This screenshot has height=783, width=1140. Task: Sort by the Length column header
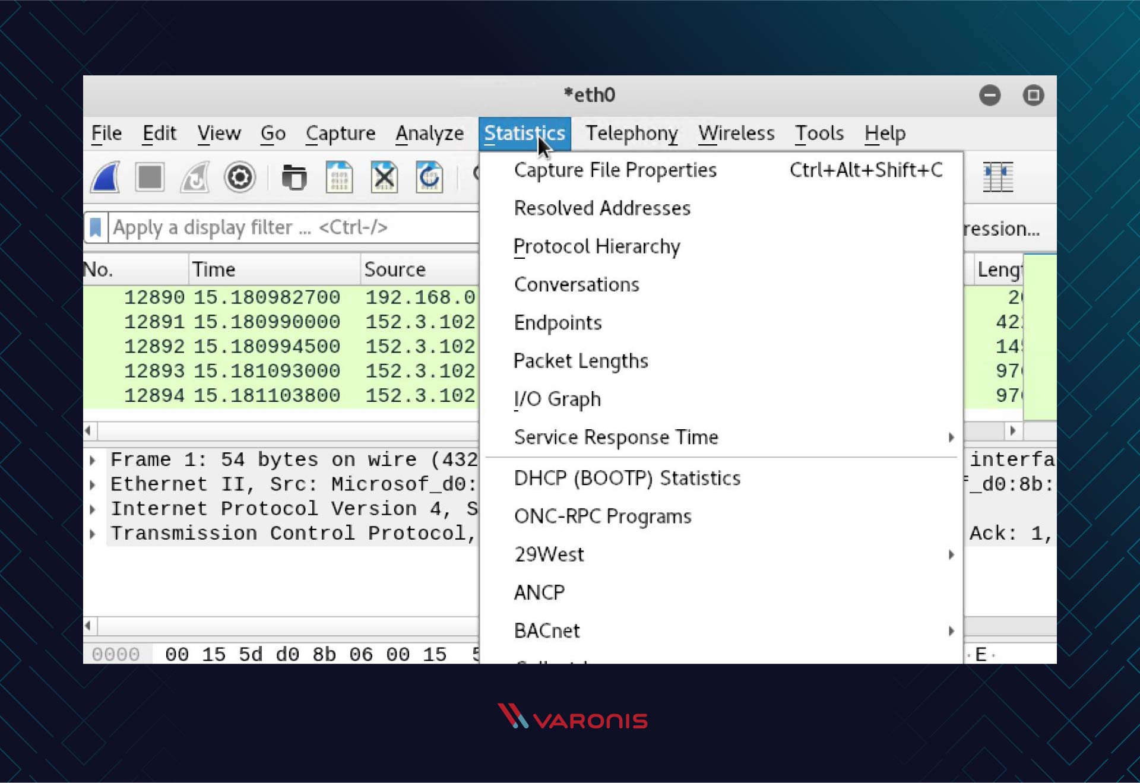coord(999,270)
